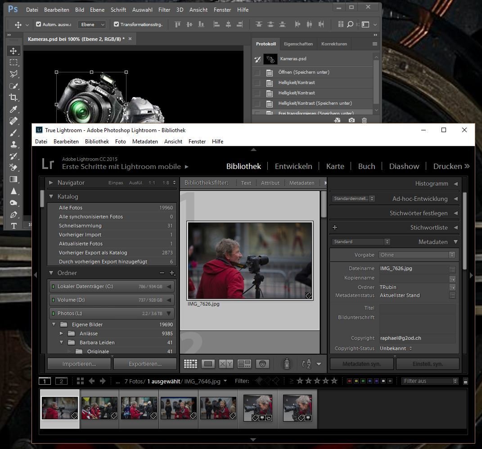Expand the Navigator panel
The image size is (482, 449).
point(51,182)
